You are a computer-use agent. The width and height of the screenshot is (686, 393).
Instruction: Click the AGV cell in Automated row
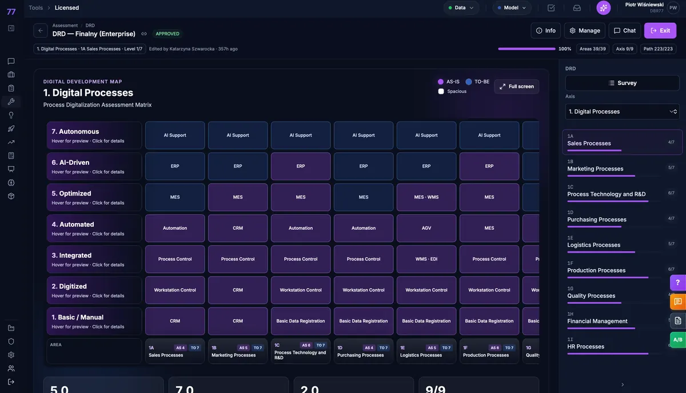point(426,228)
